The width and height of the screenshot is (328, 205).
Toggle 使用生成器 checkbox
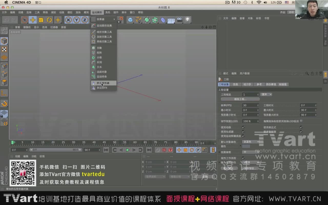(243, 132)
